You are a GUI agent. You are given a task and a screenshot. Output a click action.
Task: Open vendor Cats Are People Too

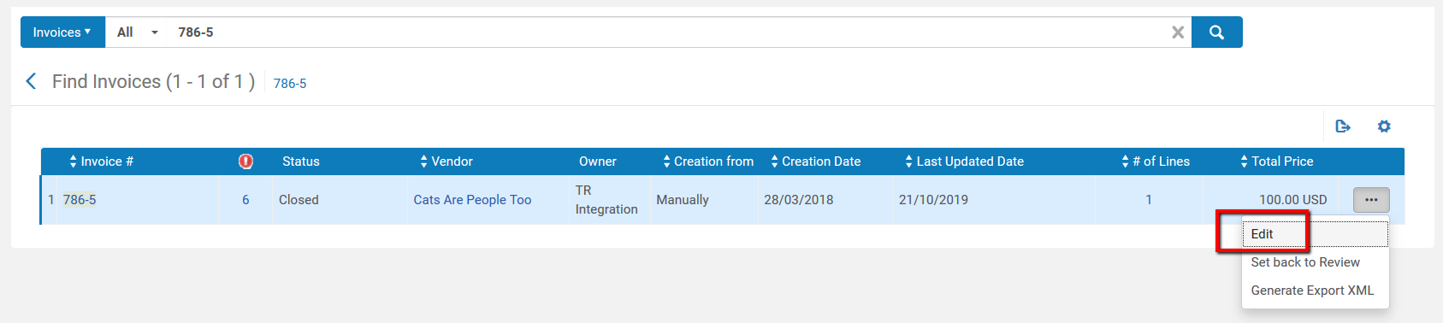tap(472, 200)
